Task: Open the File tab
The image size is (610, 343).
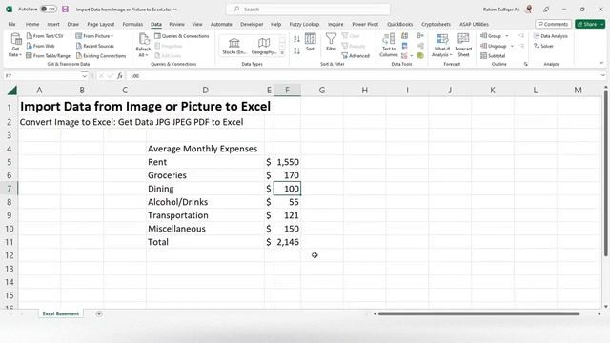Action: 12,24
